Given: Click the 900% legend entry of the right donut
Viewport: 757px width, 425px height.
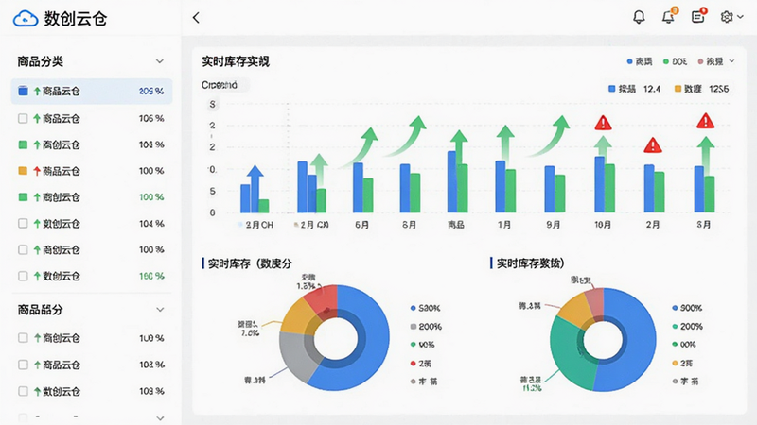Looking at the screenshot, I should pos(687,308).
